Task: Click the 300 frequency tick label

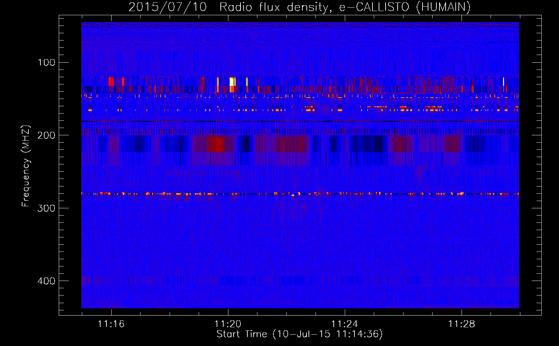Action: point(46,208)
